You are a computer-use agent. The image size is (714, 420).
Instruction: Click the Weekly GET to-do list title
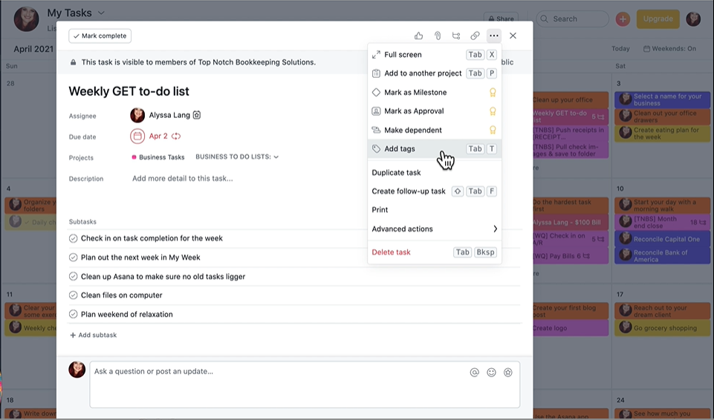pos(129,91)
